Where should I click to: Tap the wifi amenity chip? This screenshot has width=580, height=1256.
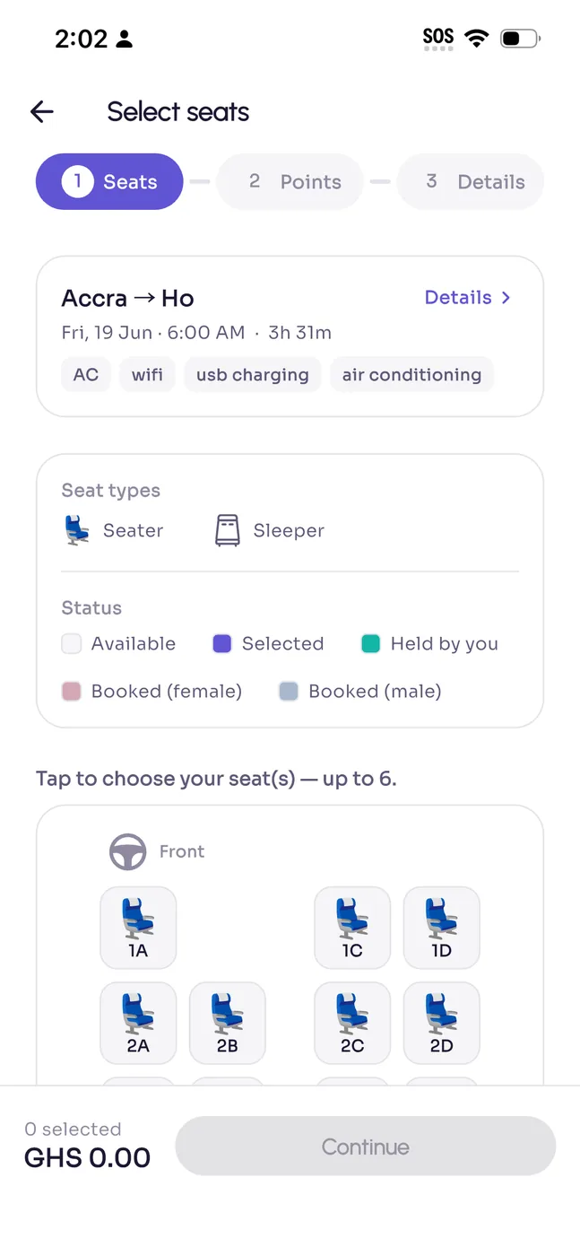point(148,375)
